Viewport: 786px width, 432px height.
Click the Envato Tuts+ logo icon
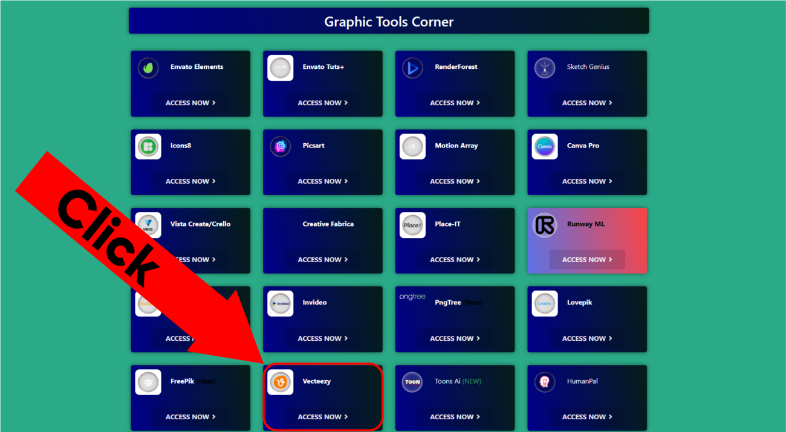point(281,68)
